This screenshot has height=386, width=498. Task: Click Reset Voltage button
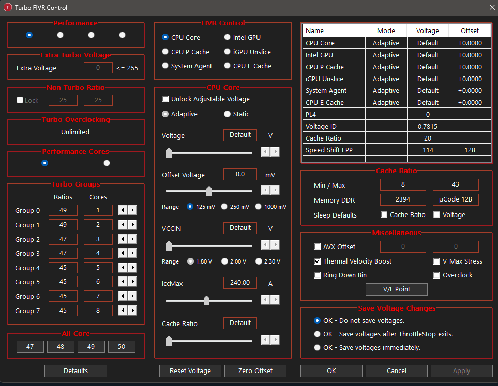(x=190, y=371)
